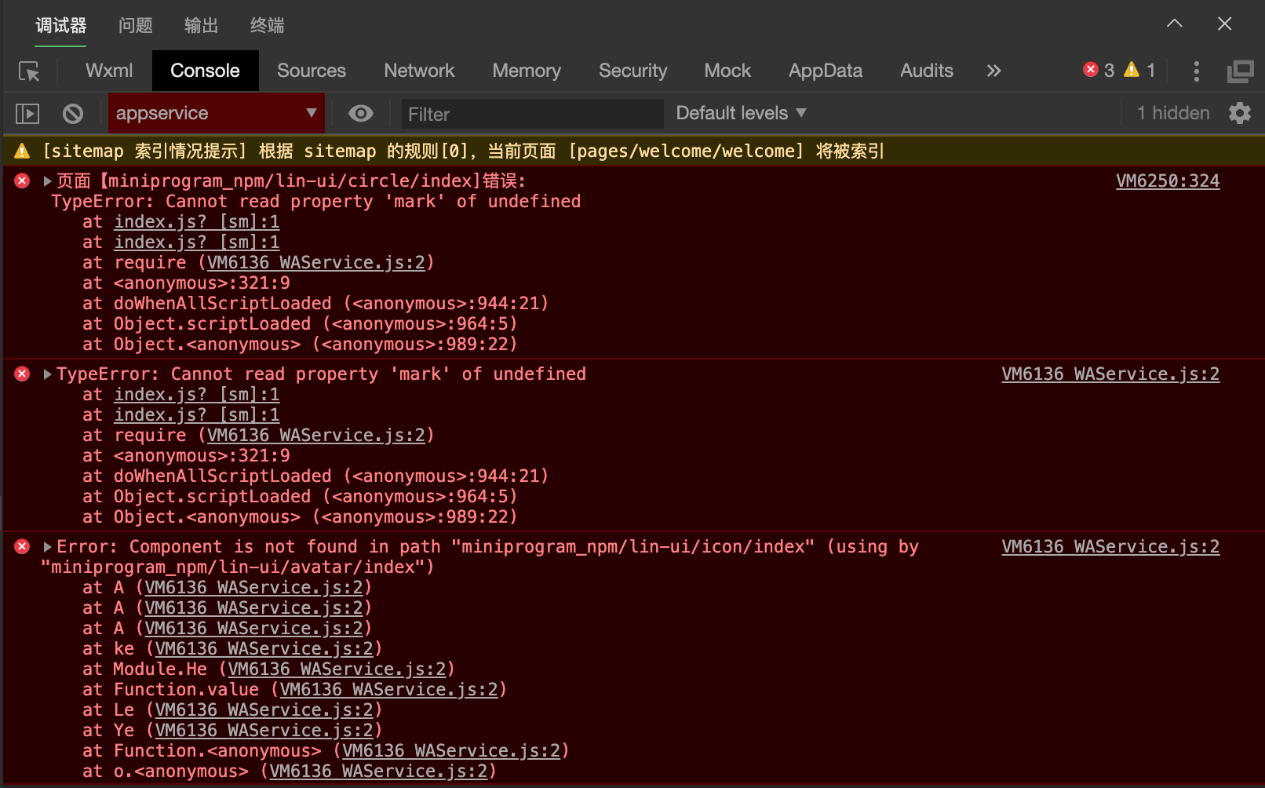Image resolution: width=1265 pixels, height=788 pixels.
Task: Open source link beside Component not found error
Action: point(1110,547)
